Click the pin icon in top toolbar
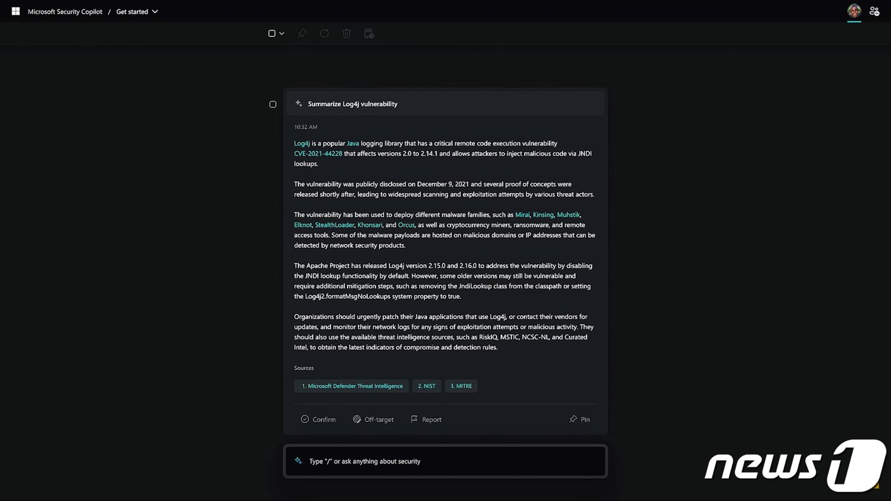891x501 pixels. coord(302,33)
